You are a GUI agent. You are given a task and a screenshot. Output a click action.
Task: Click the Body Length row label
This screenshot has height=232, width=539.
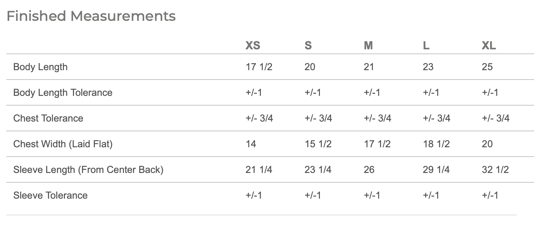click(40, 67)
